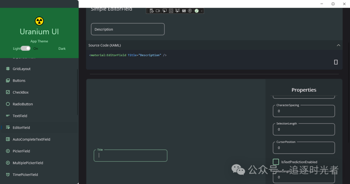The height and width of the screenshot is (184, 350).
Task: Navigate to RadioButton in the sidebar
Action: [x=23, y=104]
